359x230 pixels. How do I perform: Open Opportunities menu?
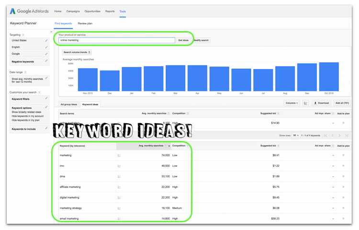pos(92,11)
